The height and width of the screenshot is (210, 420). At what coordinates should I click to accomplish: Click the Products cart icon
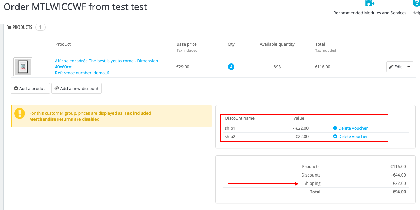pos(9,27)
